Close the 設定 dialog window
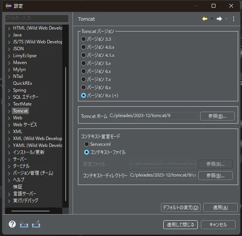Viewport: 242px width, 236px height. 231,6
